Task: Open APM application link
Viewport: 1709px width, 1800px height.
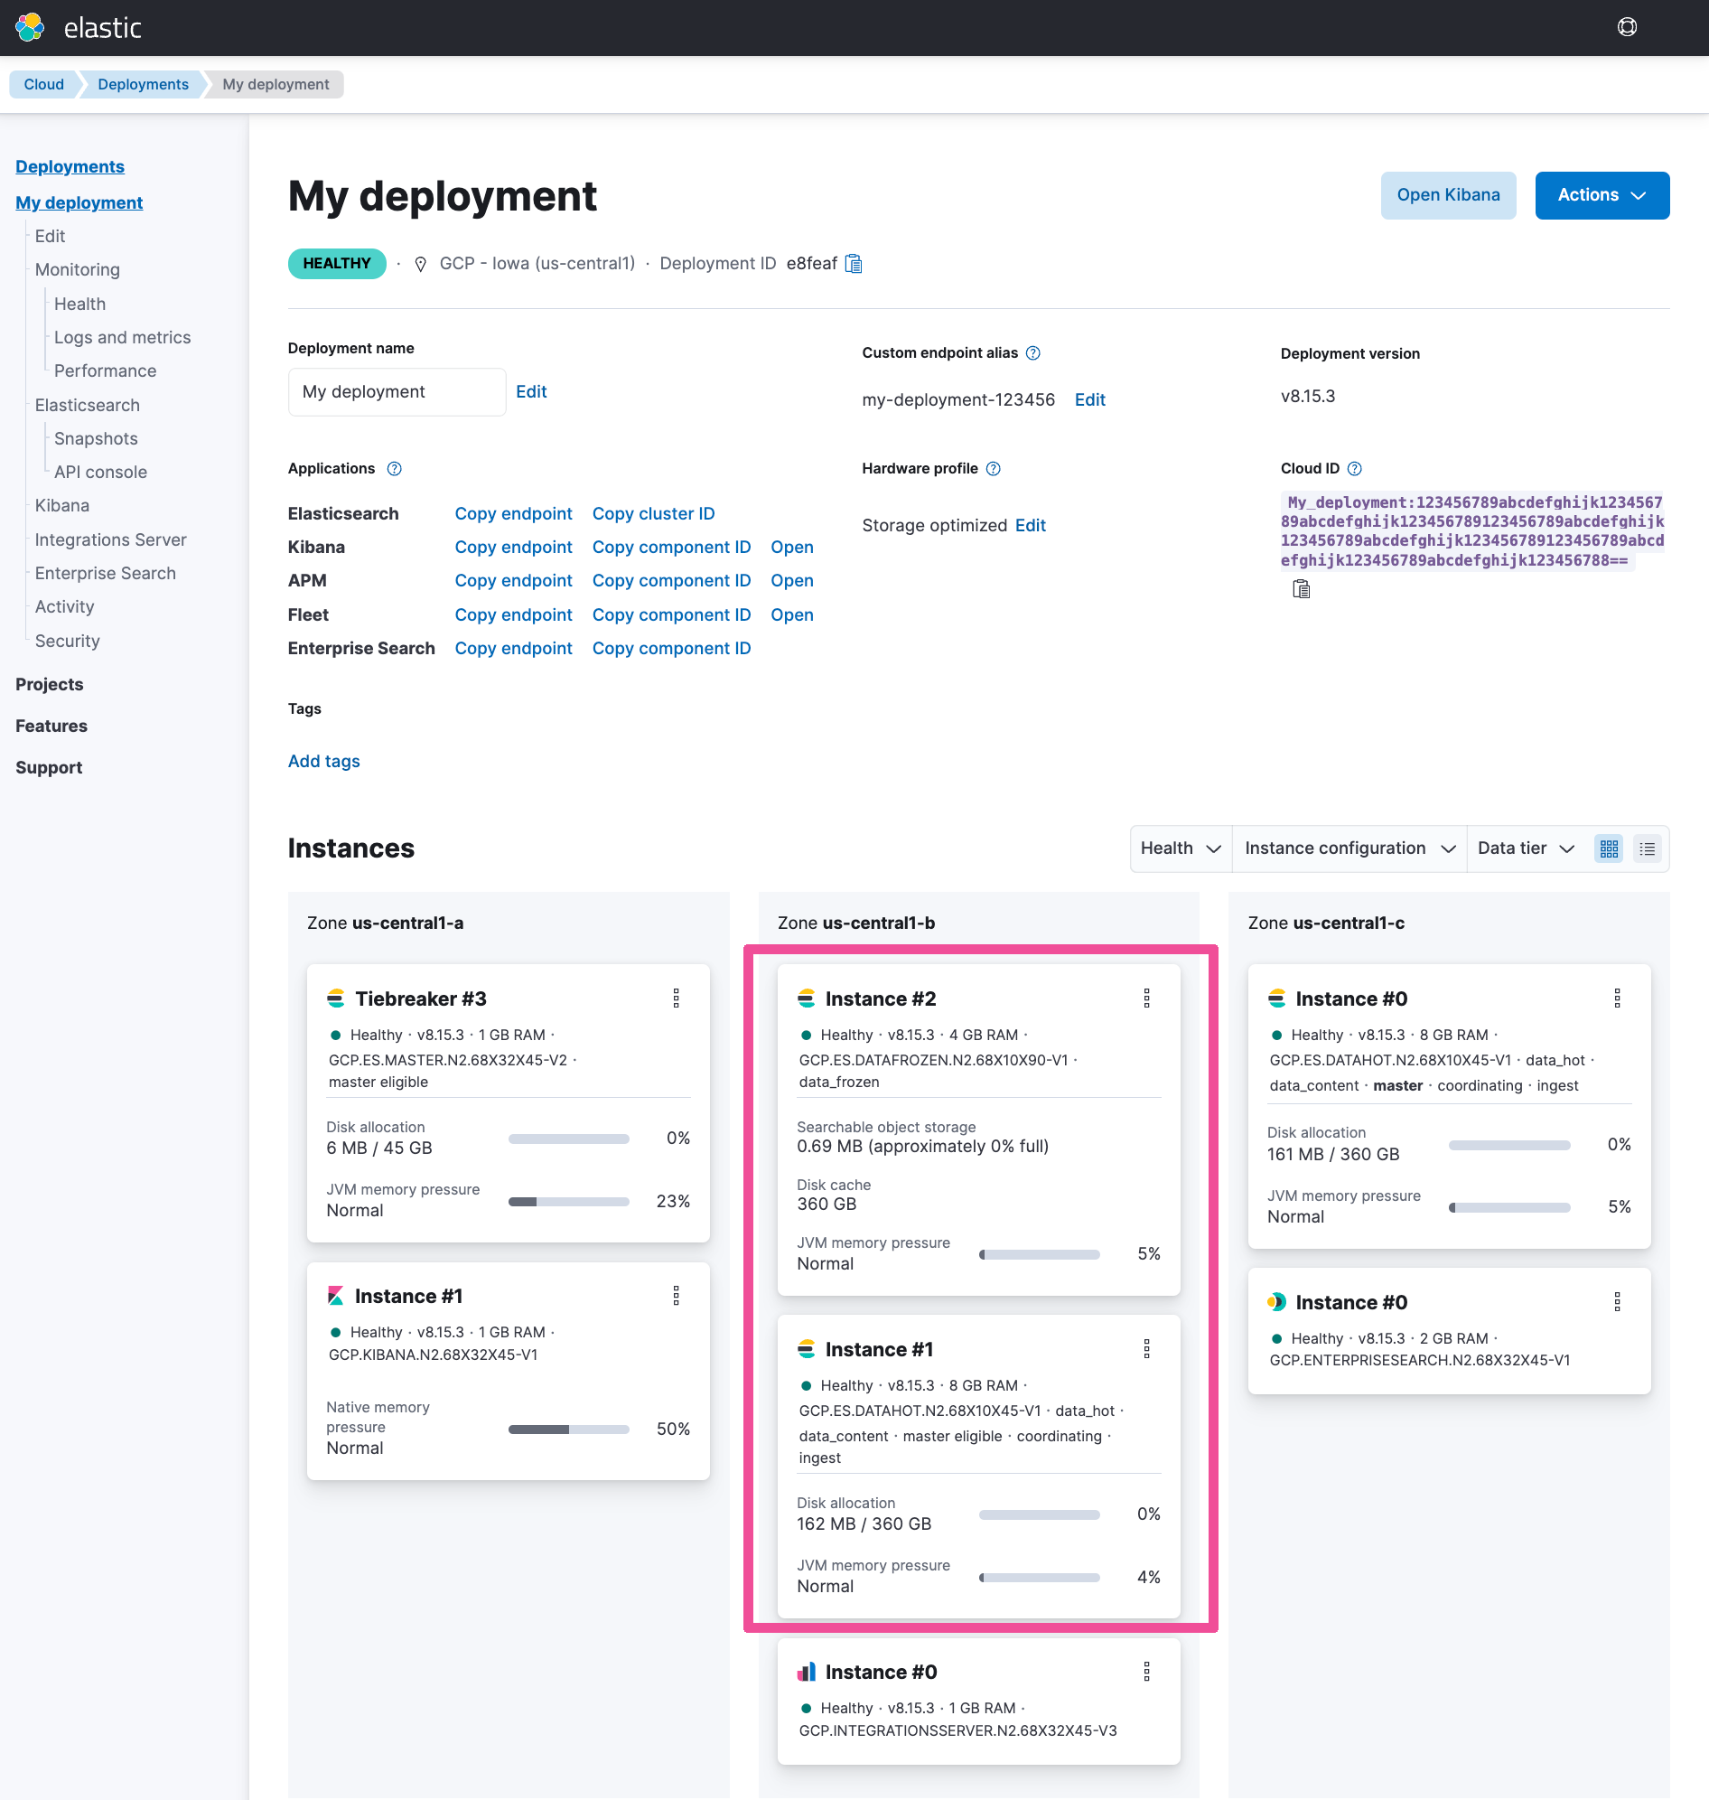Action: (x=791, y=580)
